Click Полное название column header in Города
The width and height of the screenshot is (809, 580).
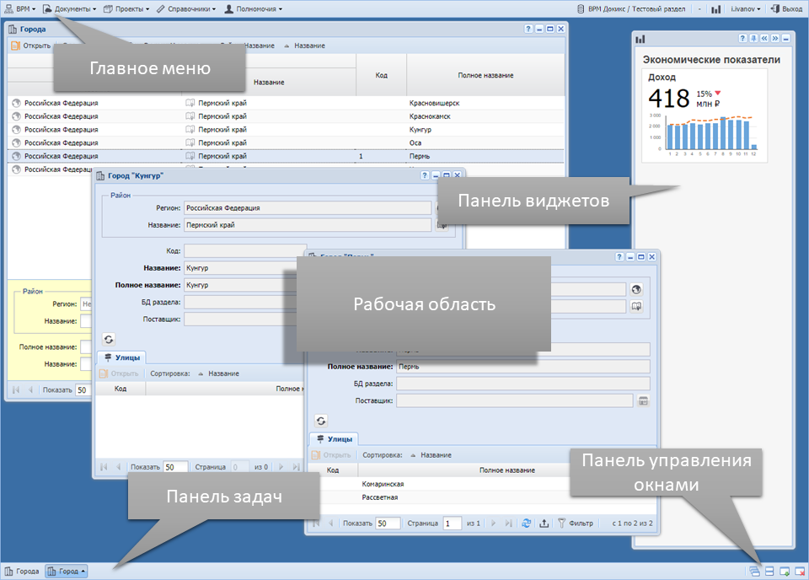(x=485, y=75)
